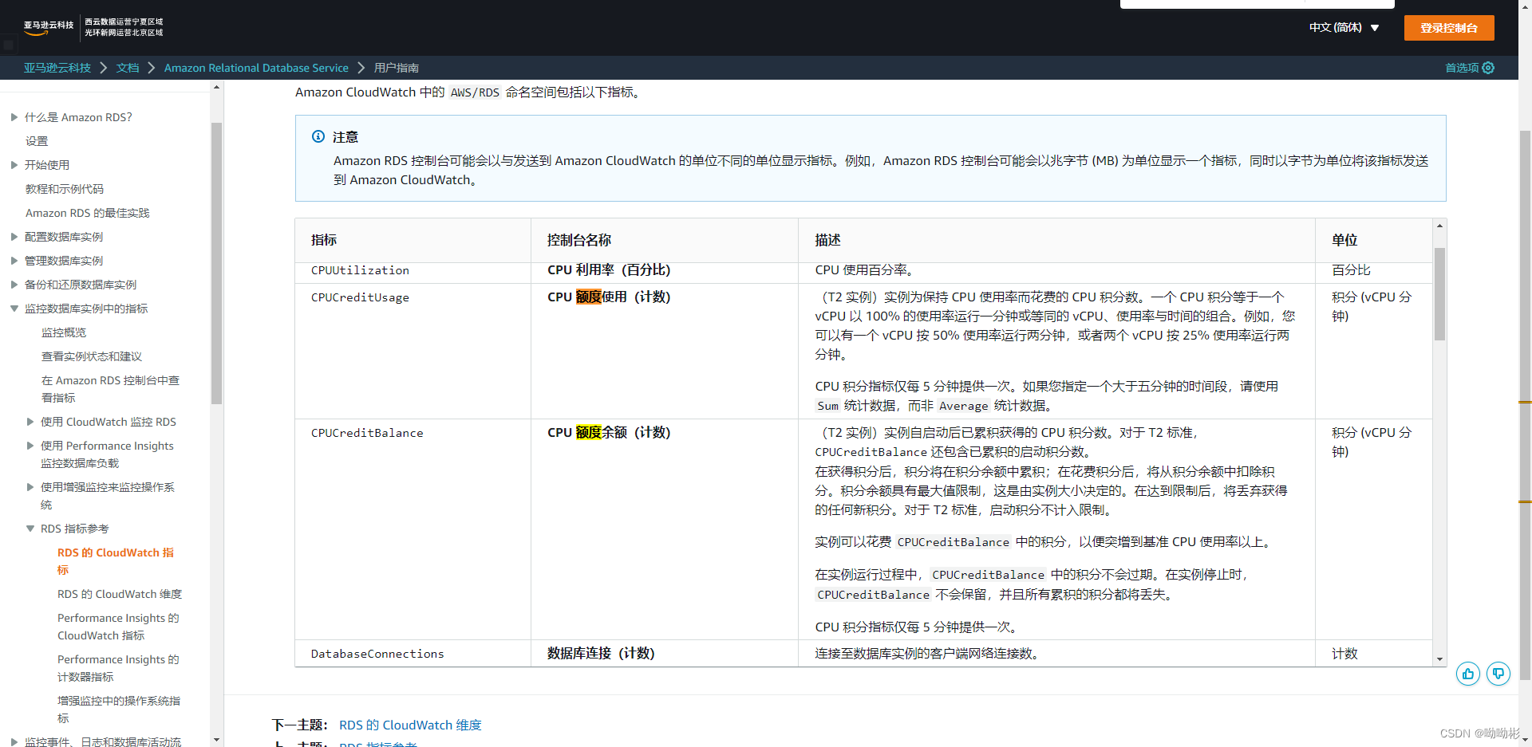Image resolution: width=1532 pixels, height=747 pixels.
Task: Open 亚马逊云科技 breadcrumb link
Action: coord(57,68)
